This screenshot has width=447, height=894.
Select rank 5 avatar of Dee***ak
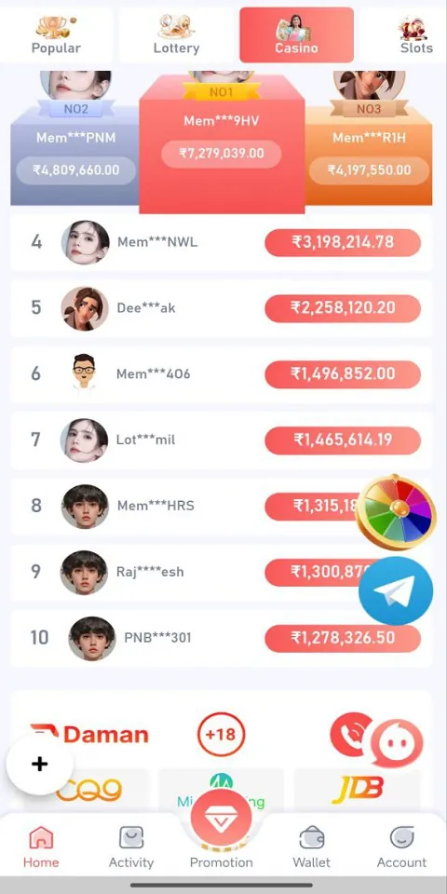coord(85,308)
